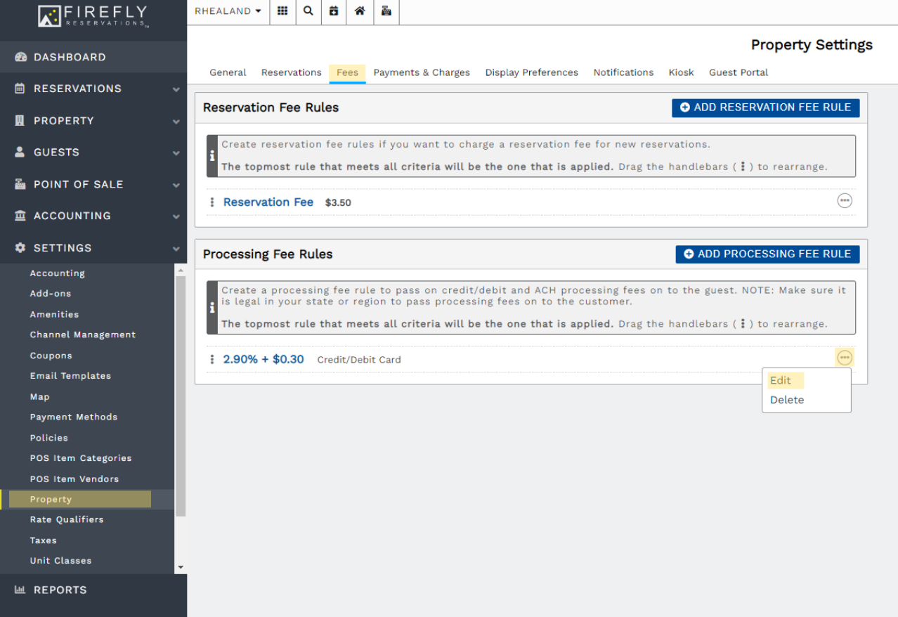
Task: Open the grid view icon in top toolbar
Action: 282,11
